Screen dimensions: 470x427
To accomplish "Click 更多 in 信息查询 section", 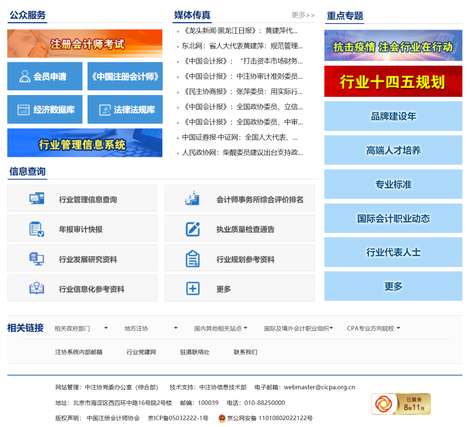I will [x=239, y=288].
